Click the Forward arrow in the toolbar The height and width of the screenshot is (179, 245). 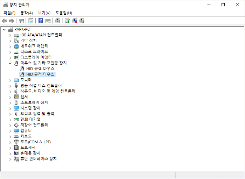(x=12, y=21)
